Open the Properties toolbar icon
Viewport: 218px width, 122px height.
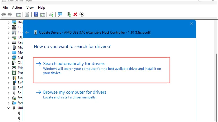pyautogui.click(x=27, y=14)
